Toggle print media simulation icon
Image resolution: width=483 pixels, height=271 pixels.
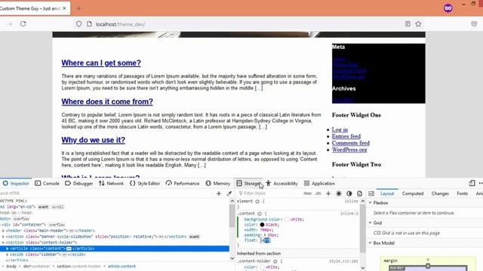(x=359, y=193)
